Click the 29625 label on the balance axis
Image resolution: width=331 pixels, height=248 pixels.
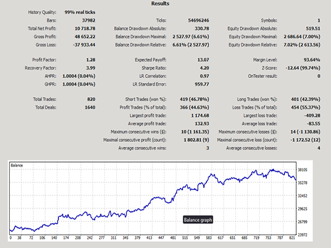pos(303,209)
